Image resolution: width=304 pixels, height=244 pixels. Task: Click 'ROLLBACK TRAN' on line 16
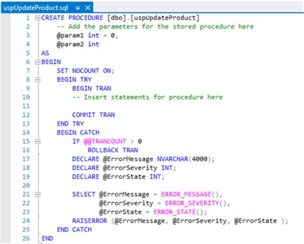point(113,150)
